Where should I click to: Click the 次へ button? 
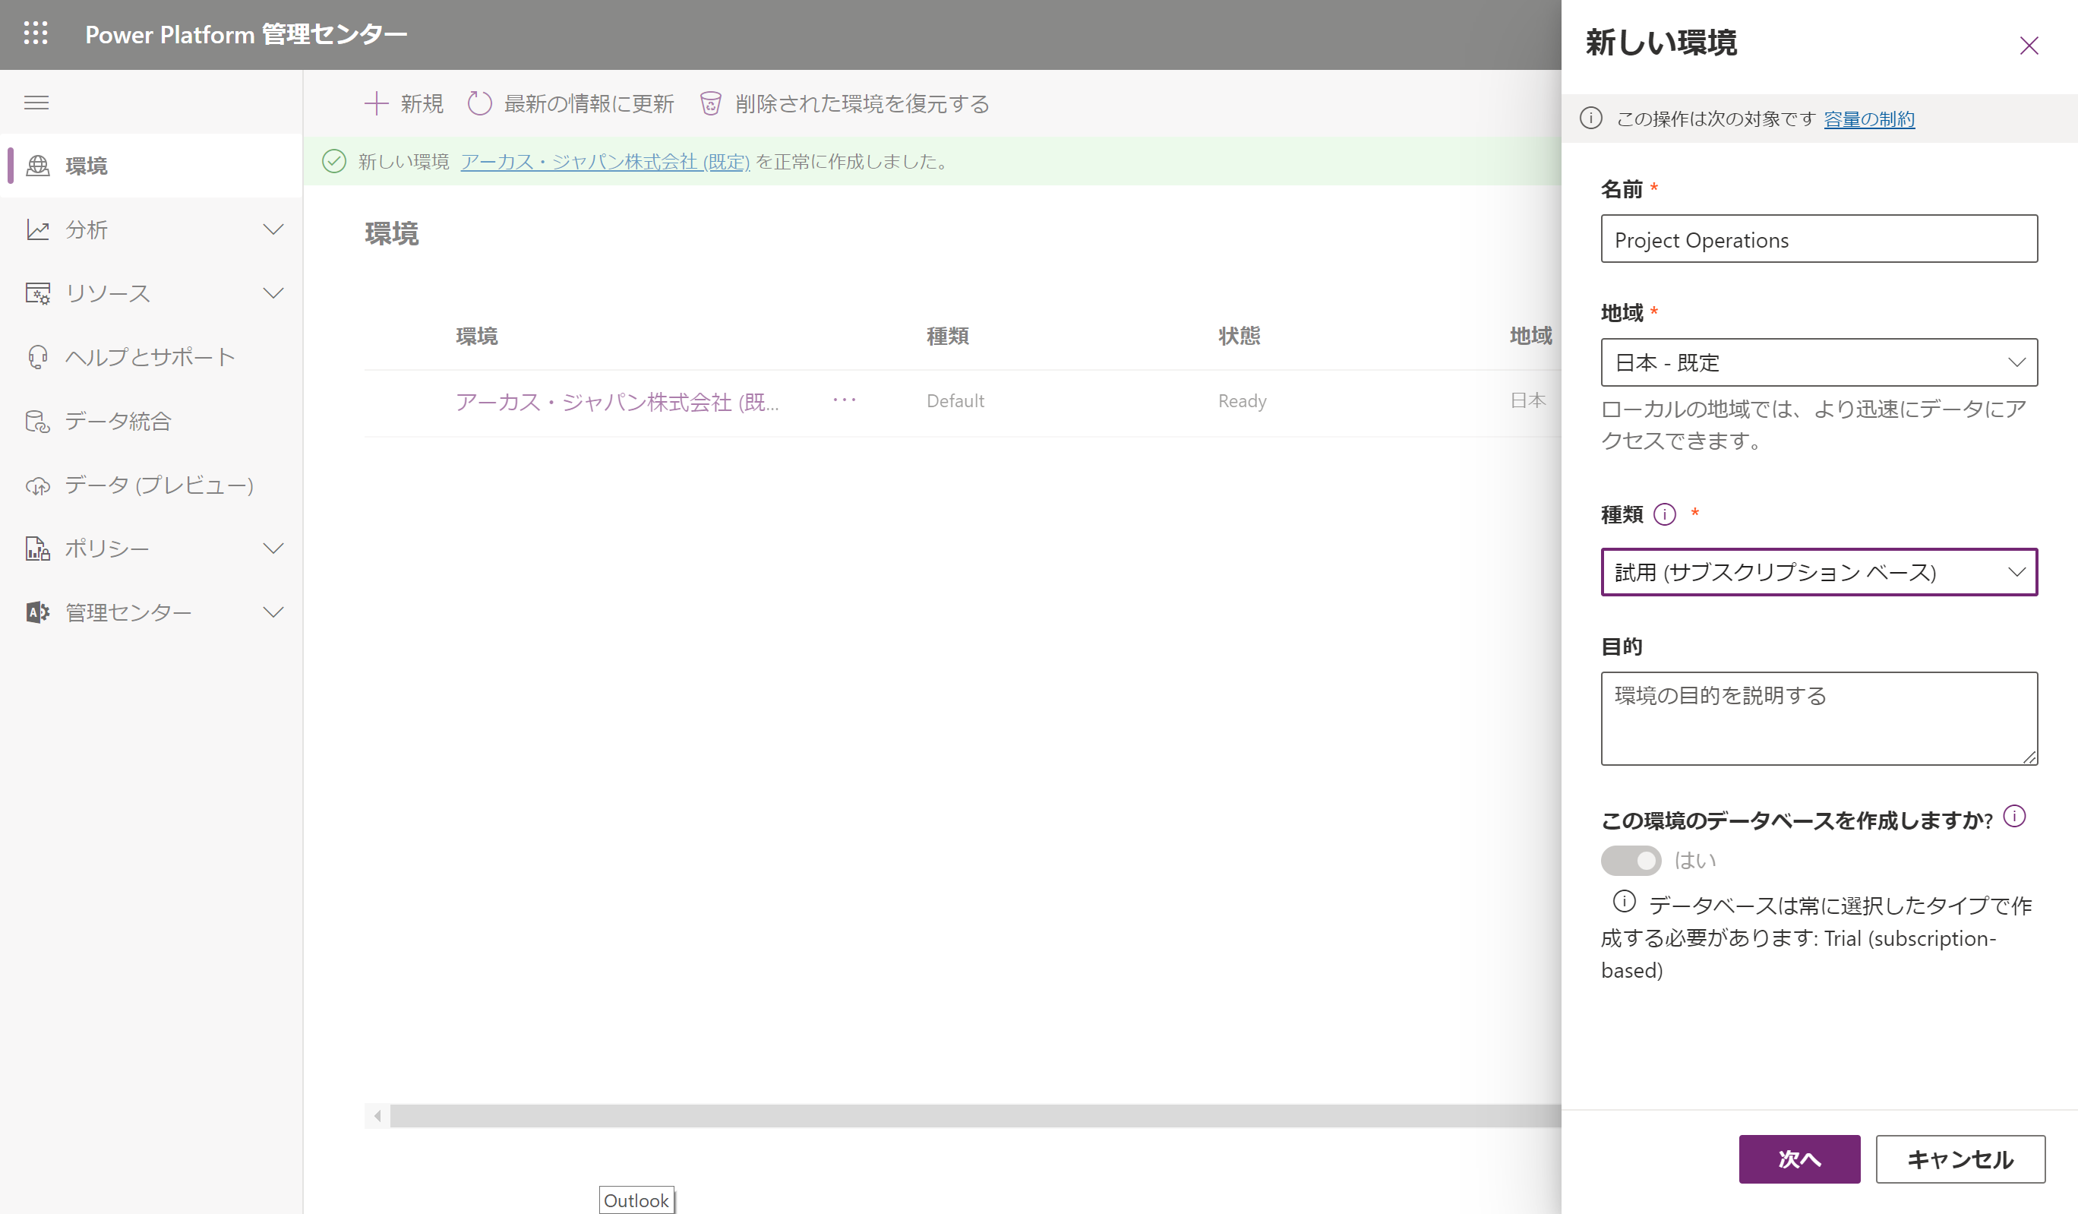[1799, 1159]
